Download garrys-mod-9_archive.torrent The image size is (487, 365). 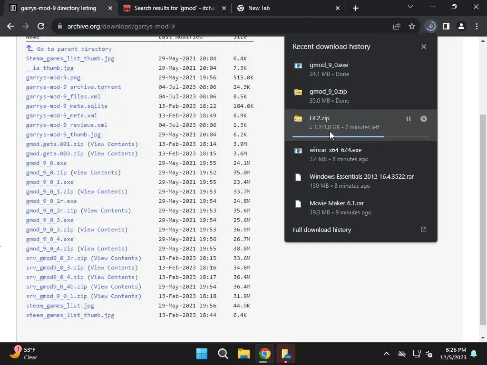73,87
